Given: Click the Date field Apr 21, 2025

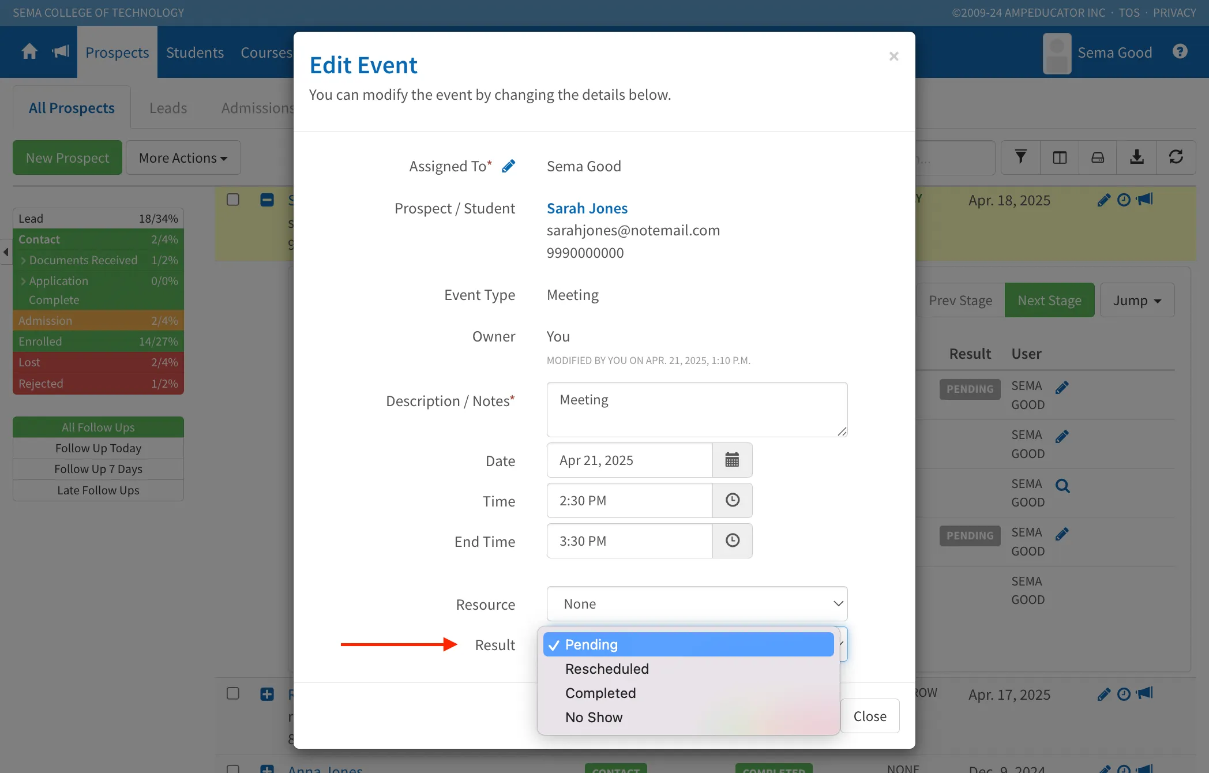Looking at the screenshot, I should point(629,460).
